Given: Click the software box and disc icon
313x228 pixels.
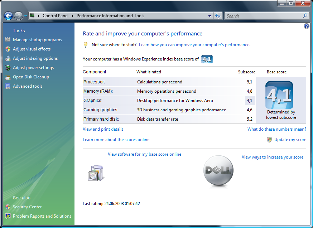Looking at the screenshot, I should click(96, 173).
